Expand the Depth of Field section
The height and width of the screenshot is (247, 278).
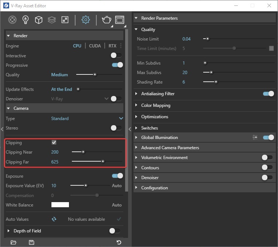coord(8,231)
